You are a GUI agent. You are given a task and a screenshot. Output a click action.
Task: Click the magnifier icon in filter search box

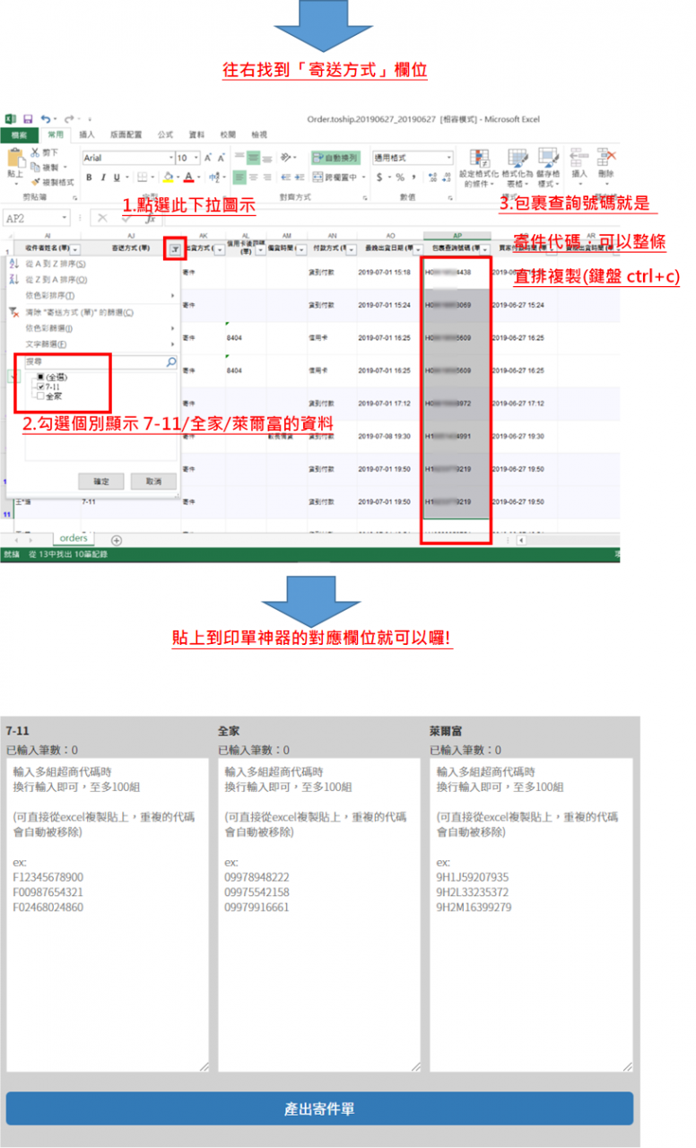171,361
